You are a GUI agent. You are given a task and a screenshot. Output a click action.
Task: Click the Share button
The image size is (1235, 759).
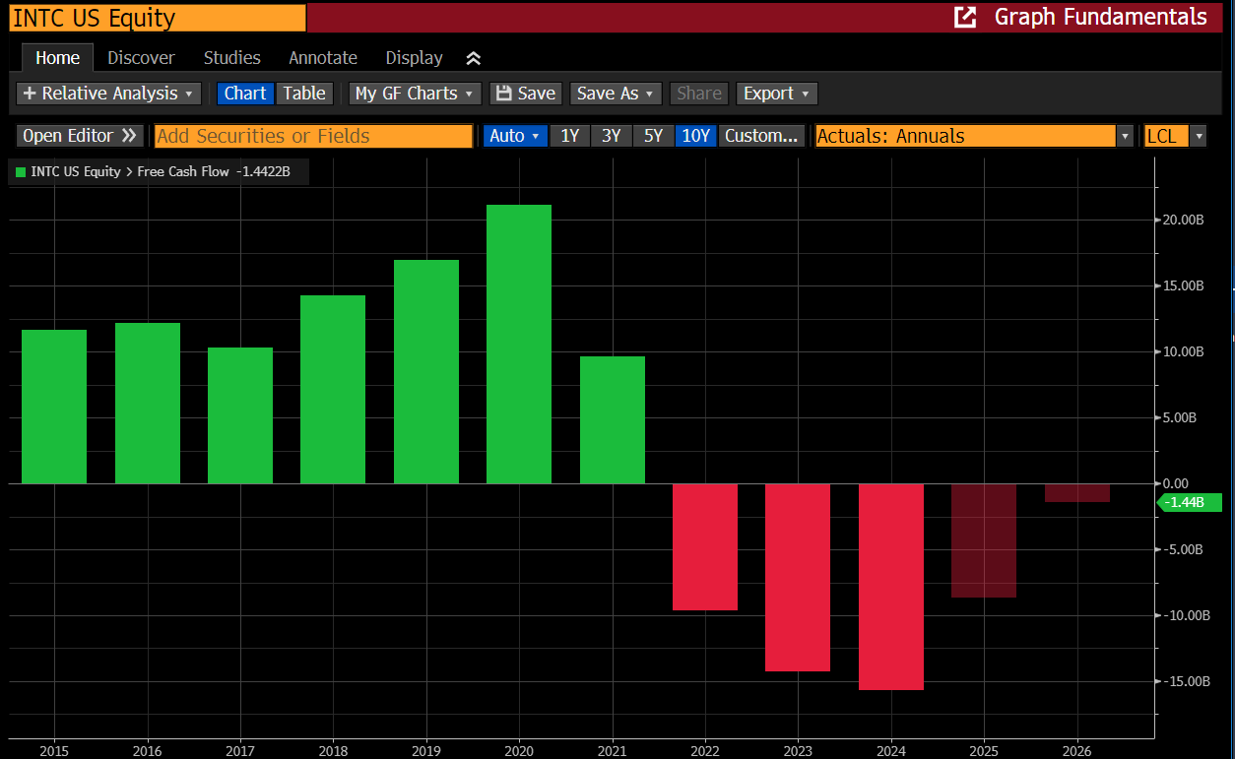(x=699, y=94)
